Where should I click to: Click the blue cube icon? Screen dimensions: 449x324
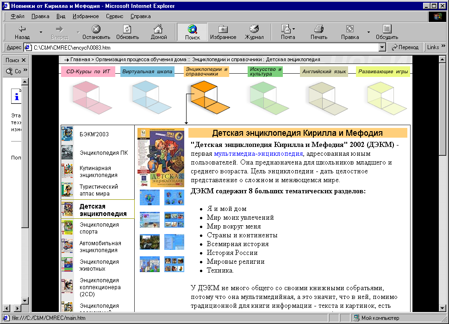(151, 97)
